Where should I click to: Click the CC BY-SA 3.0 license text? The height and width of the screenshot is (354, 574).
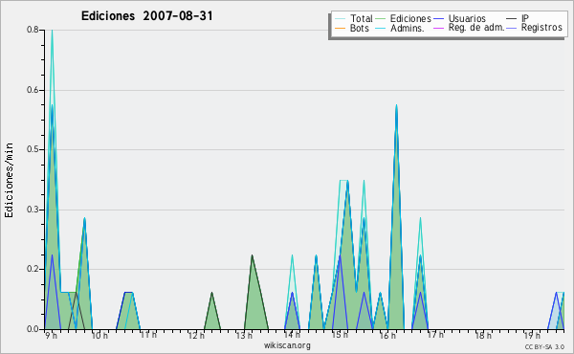pyautogui.click(x=544, y=346)
